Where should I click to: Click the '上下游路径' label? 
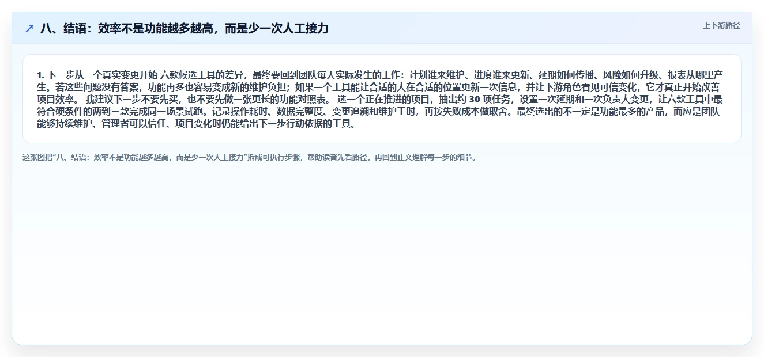coord(721,25)
